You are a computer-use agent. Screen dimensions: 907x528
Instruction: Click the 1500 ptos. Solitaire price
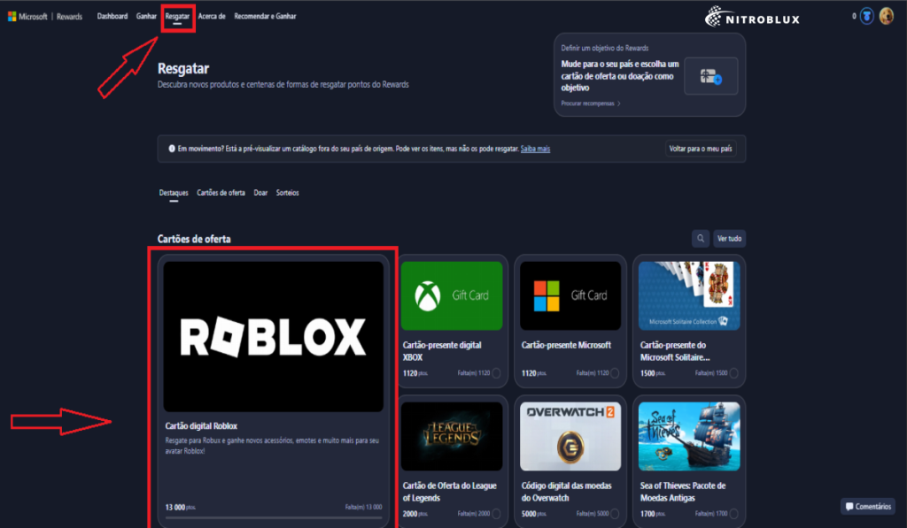[x=653, y=373]
